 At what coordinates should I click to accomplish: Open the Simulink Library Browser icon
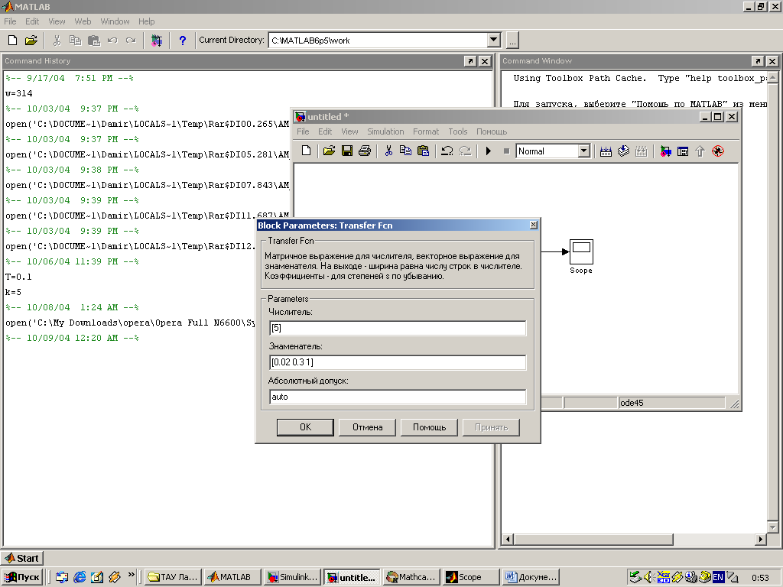tap(664, 151)
